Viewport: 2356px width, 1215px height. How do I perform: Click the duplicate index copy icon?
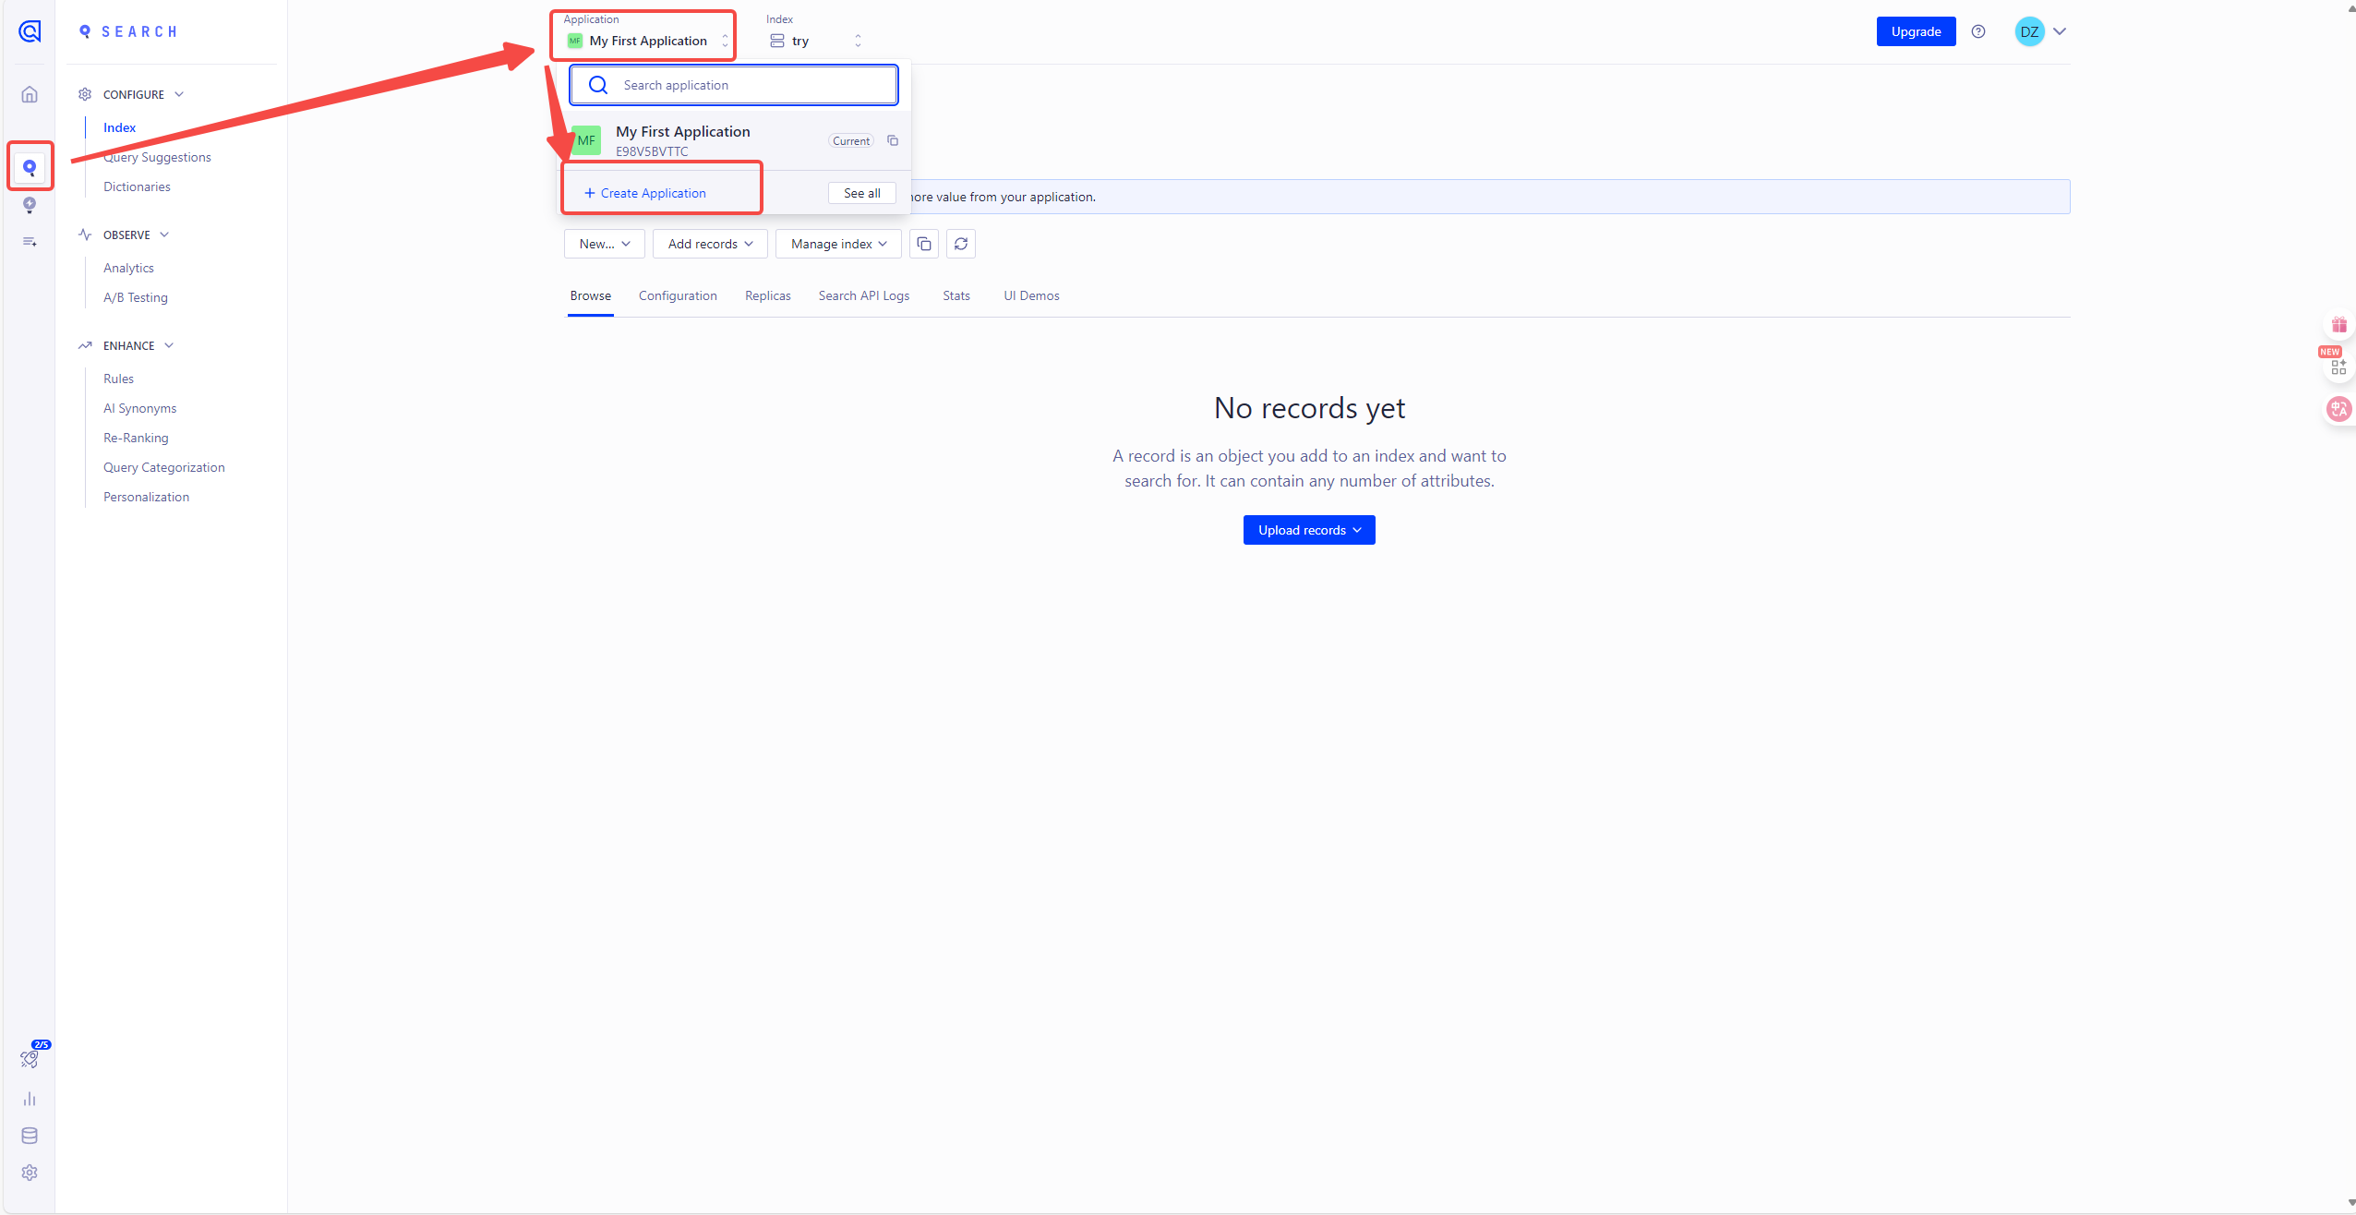point(924,244)
